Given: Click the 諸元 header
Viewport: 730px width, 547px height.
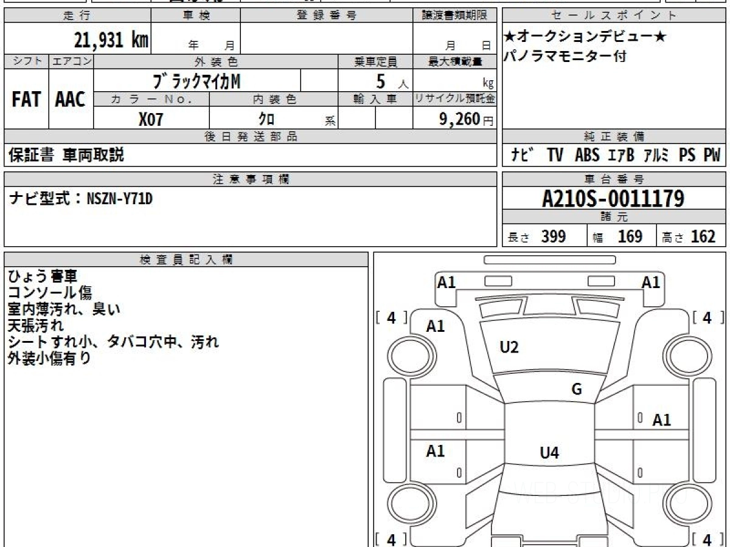Looking at the screenshot, I should pos(614,218).
